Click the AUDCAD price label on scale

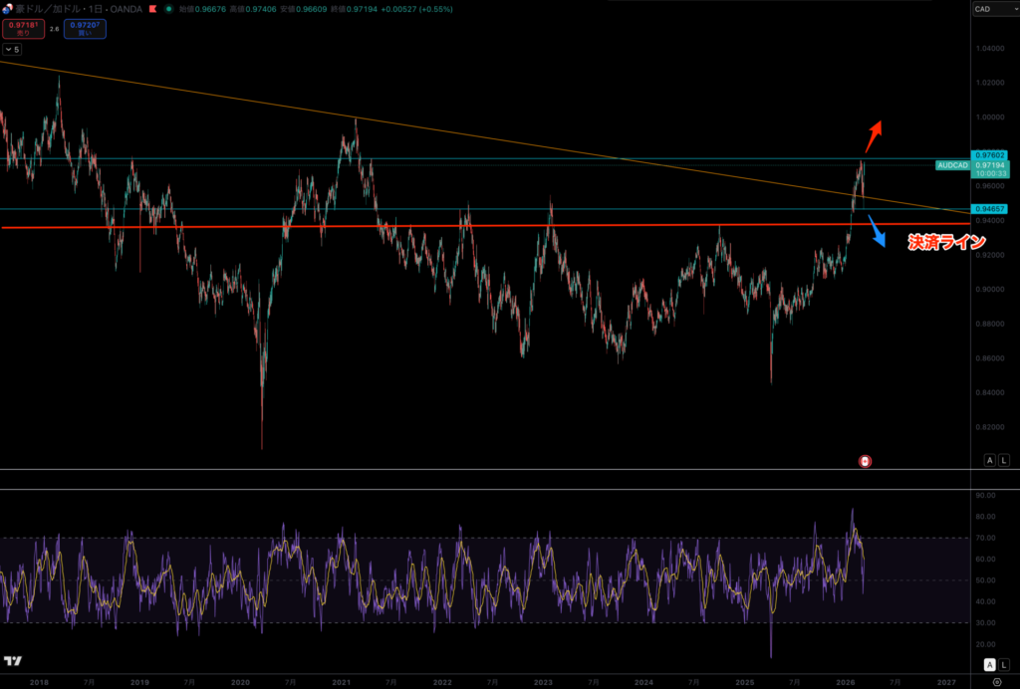(953, 164)
